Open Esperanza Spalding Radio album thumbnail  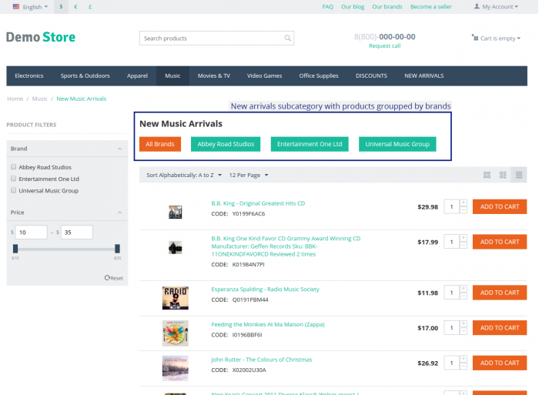coord(176,298)
